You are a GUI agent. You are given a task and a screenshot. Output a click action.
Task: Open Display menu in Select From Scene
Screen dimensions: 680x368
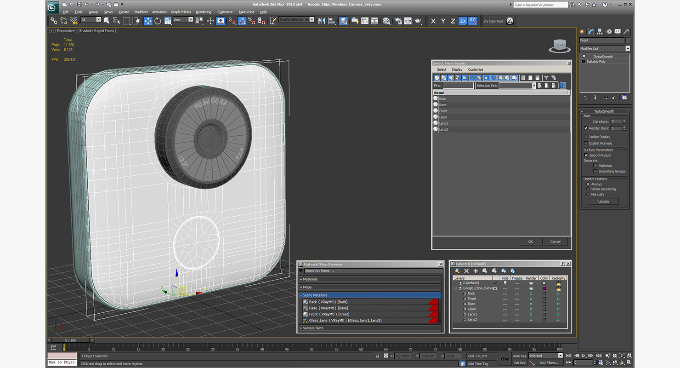tap(457, 69)
